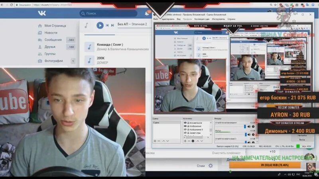Move the scene down in Сцены panel

(167, 141)
